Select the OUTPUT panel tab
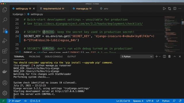The image size is (184, 103). pos(72,57)
